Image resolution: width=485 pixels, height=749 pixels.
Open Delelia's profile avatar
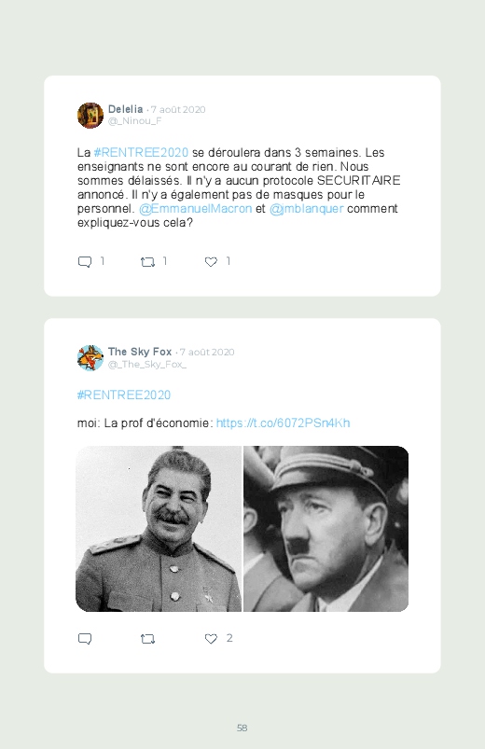pyautogui.click(x=90, y=115)
